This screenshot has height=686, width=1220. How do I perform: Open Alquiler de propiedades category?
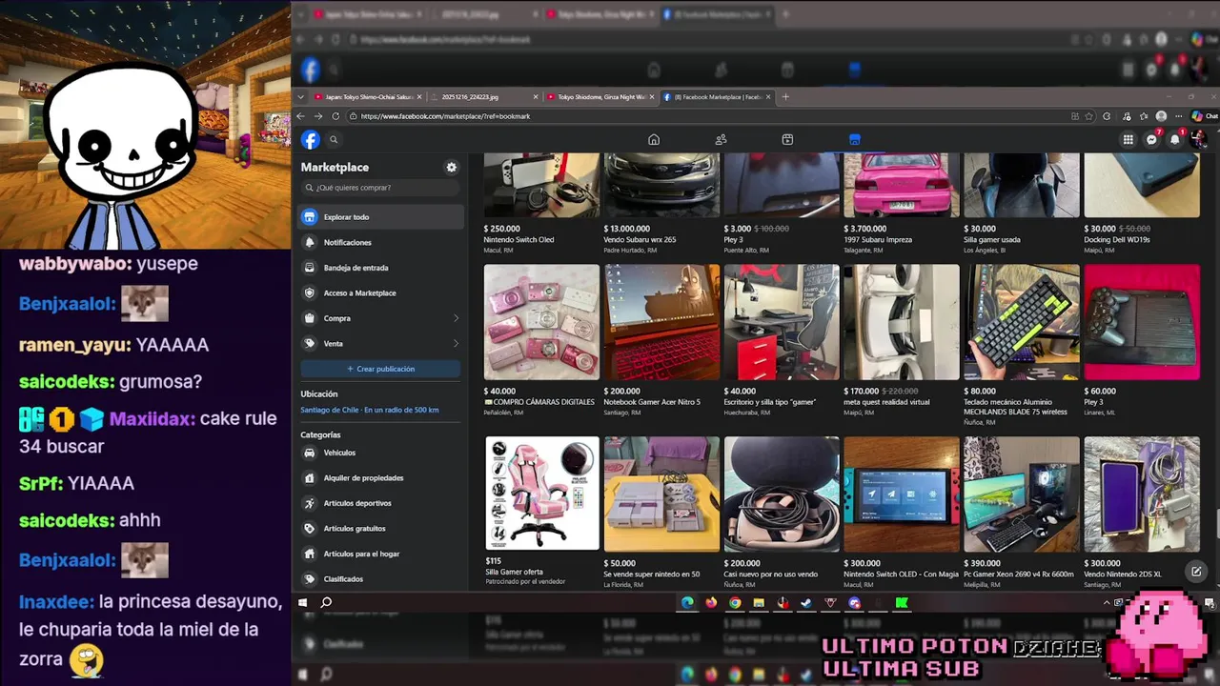380,478
